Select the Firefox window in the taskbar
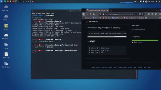The width and height of the screenshot is (161, 90). point(32,1)
